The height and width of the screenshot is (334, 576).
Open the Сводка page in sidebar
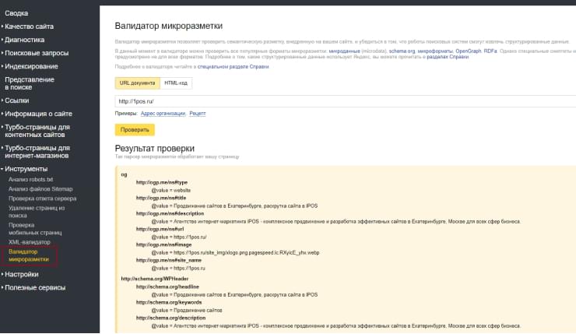22,13
